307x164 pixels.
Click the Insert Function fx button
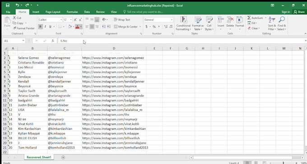click(x=53, y=41)
